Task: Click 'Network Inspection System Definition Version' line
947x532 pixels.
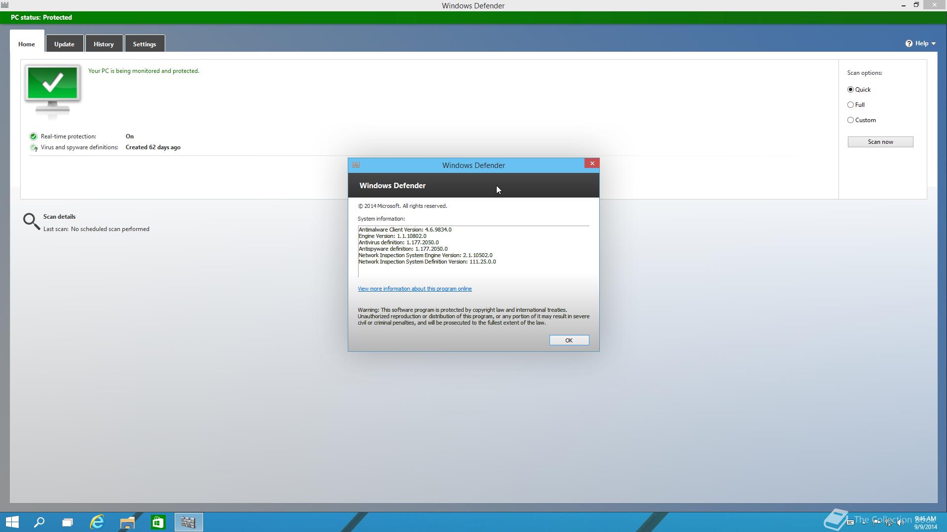Action: pos(427,262)
